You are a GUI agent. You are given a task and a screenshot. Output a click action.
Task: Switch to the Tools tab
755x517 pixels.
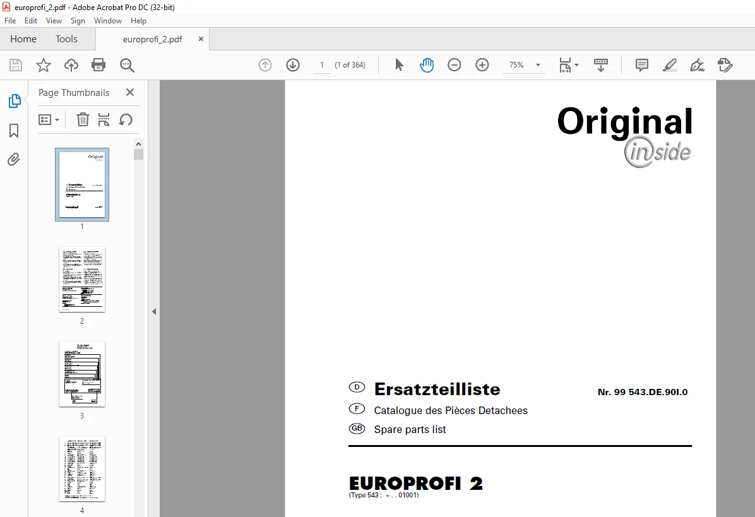66,39
